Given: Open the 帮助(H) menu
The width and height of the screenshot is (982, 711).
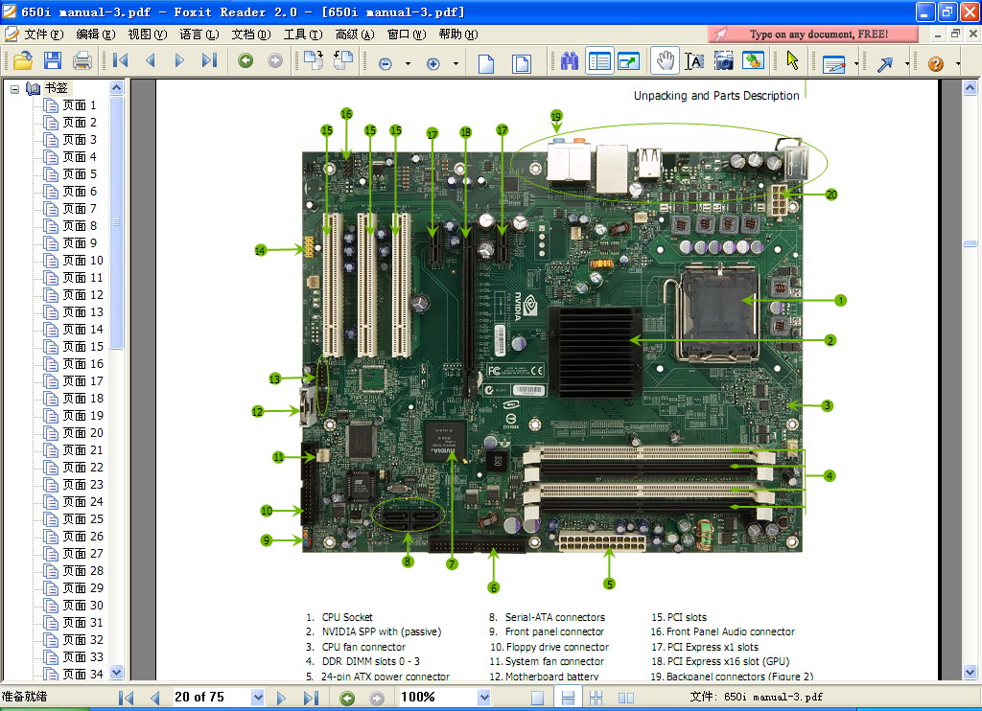Looking at the screenshot, I should pyautogui.click(x=458, y=34).
